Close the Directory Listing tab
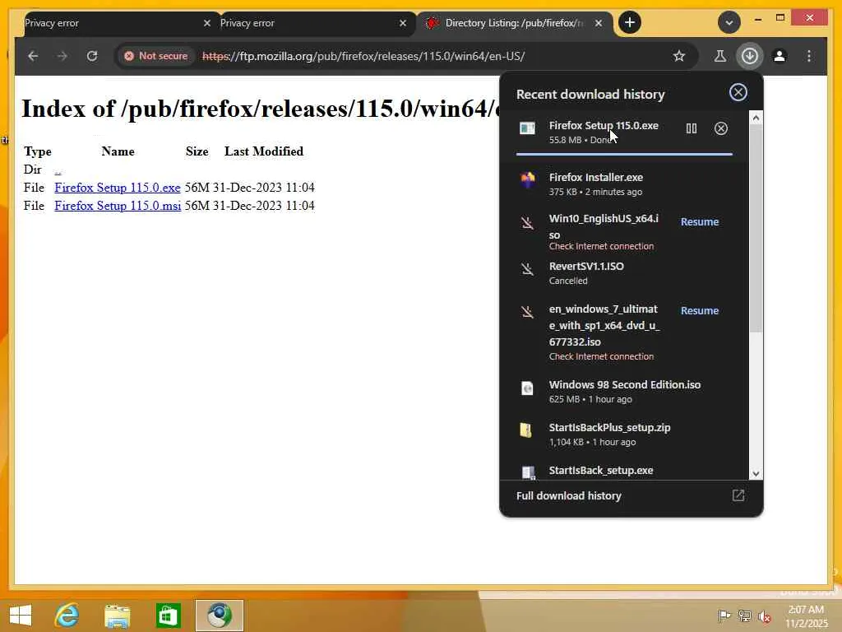842x632 pixels. tap(599, 23)
